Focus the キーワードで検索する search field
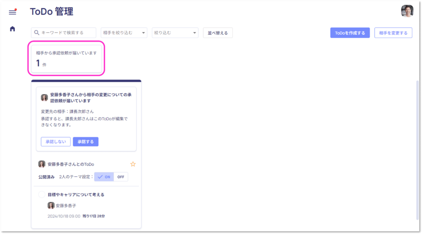The height and width of the screenshot is (234, 422). point(63,33)
